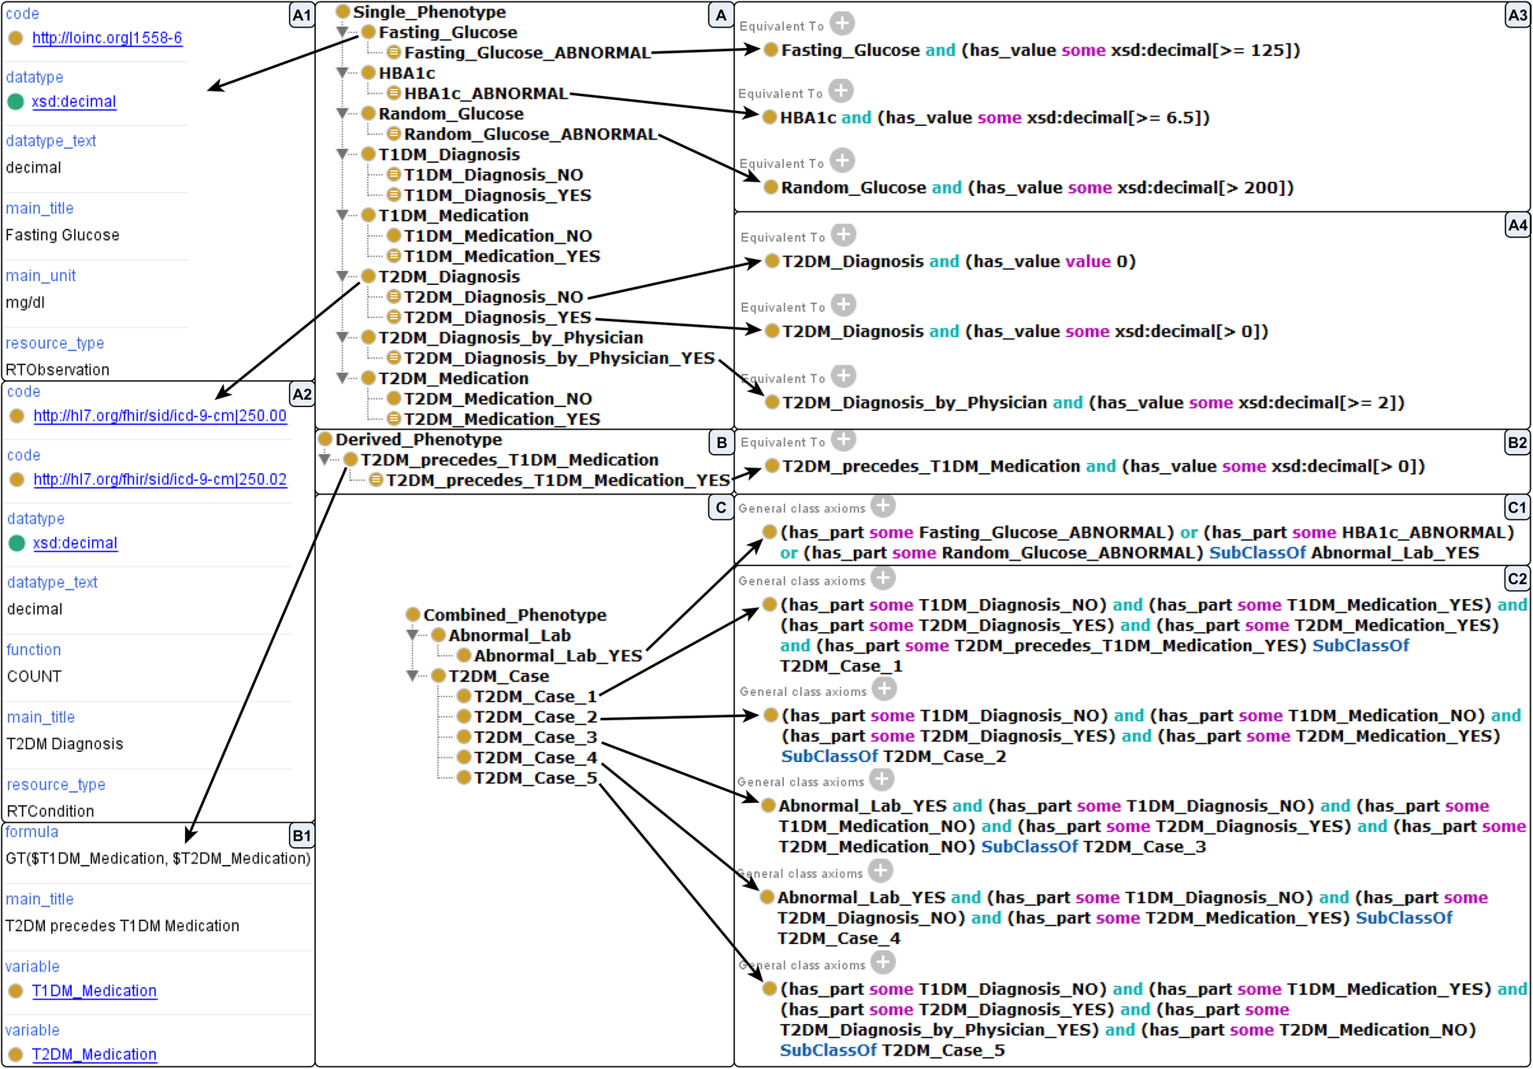This screenshot has height=1069, width=1533.
Task: Click the mg/dl main_unit value
Action: coord(25,302)
